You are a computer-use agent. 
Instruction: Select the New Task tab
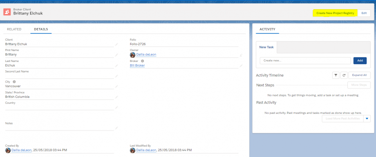point(266,47)
